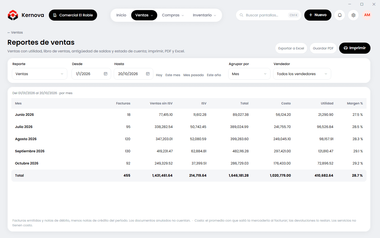Viewport: 380px width, 238px height.
Task: Click Guardar PDF button
Action: pos(323,48)
